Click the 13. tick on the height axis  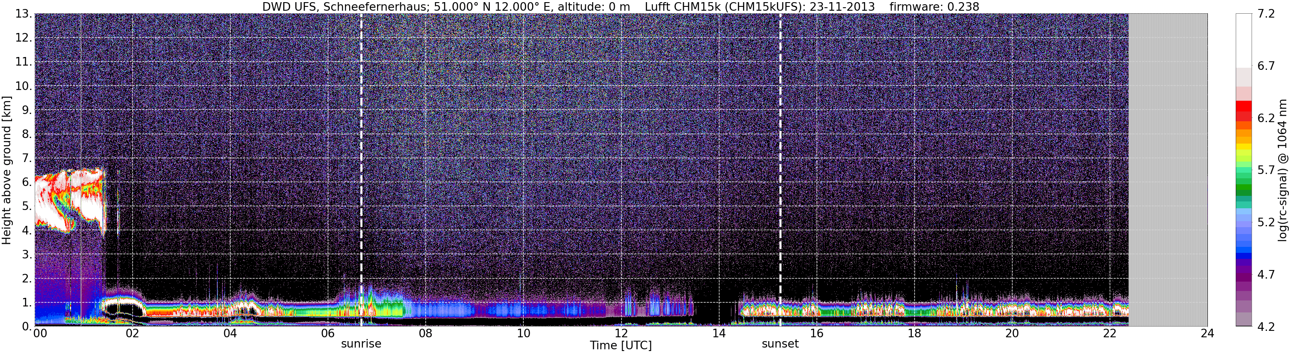coord(23,14)
